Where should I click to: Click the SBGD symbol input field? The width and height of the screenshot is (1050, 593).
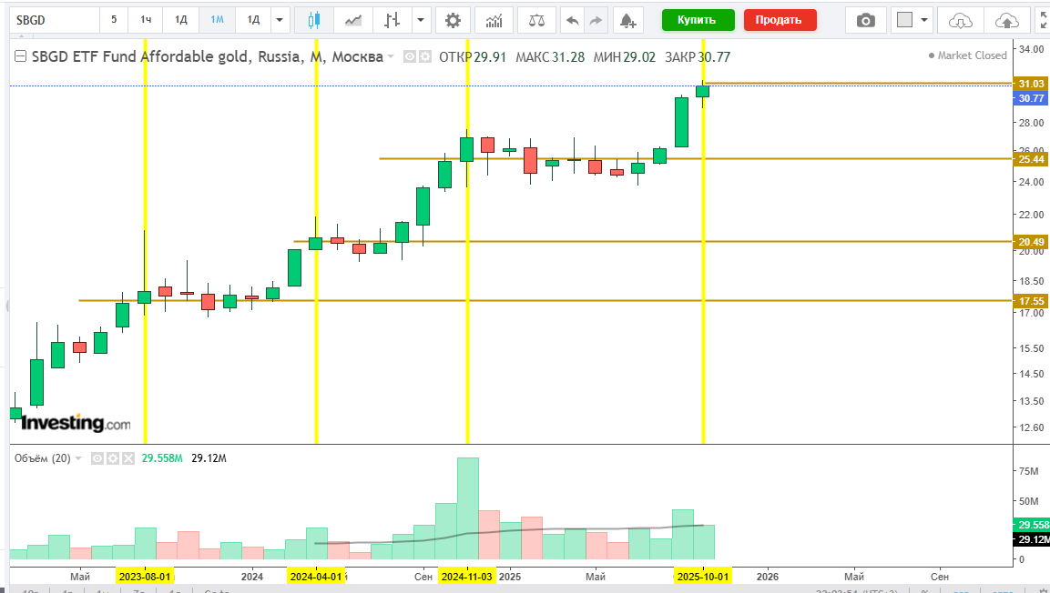pyautogui.click(x=54, y=20)
